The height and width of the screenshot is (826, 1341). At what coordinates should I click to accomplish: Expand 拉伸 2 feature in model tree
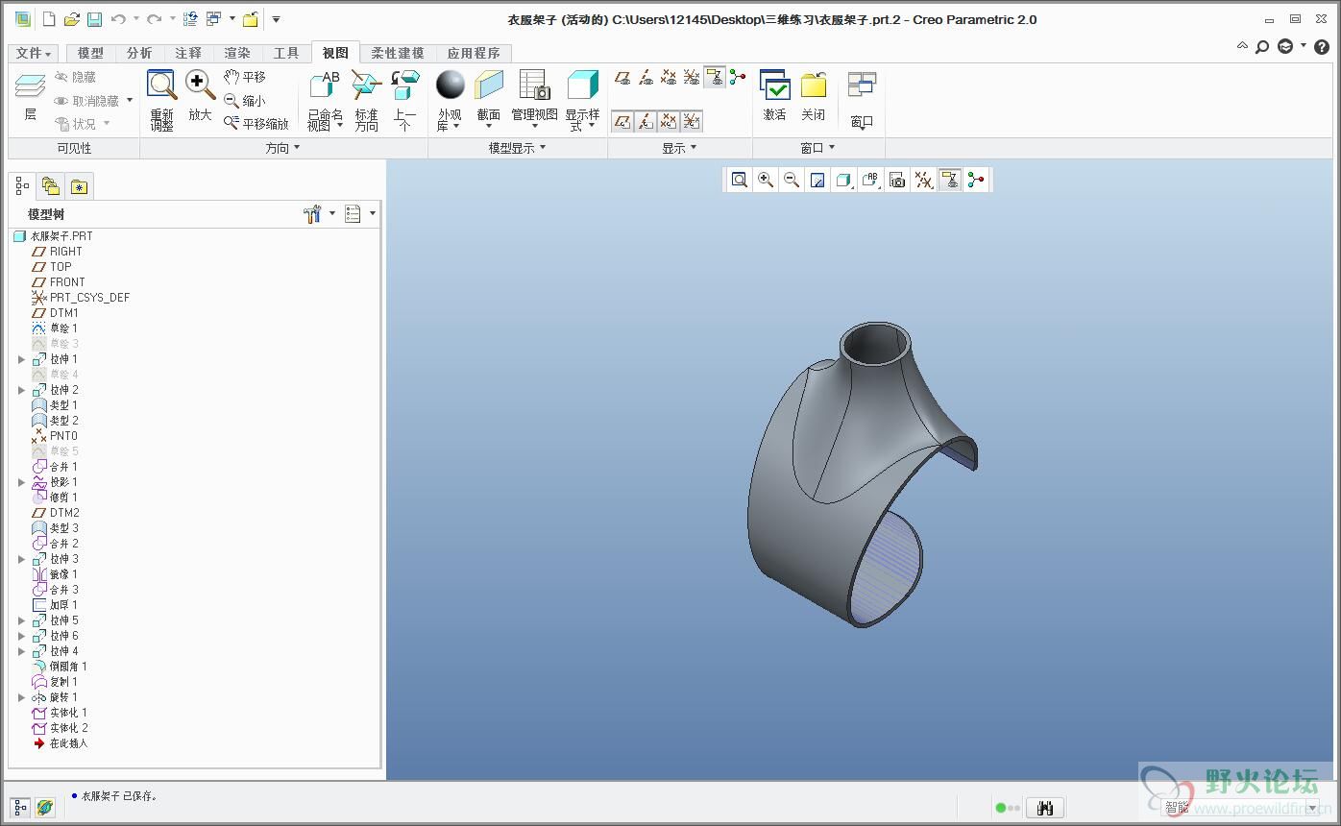[x=21, y=390]
